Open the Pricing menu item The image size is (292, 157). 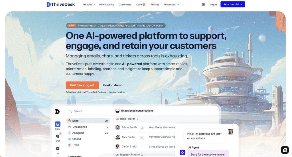[x=154, y=5]
